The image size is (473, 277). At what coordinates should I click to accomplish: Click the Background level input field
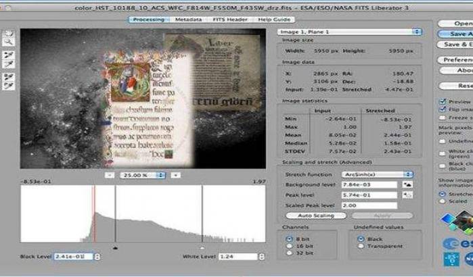(x=369, y=184)
